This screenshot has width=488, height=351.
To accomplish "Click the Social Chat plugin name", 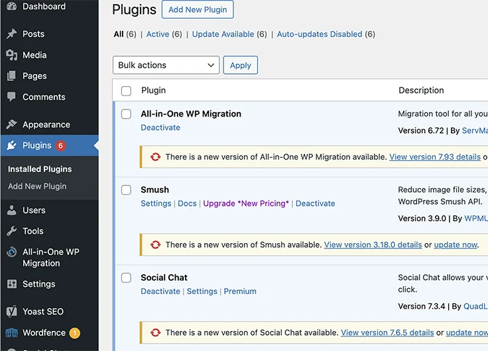I will point(164,277).
